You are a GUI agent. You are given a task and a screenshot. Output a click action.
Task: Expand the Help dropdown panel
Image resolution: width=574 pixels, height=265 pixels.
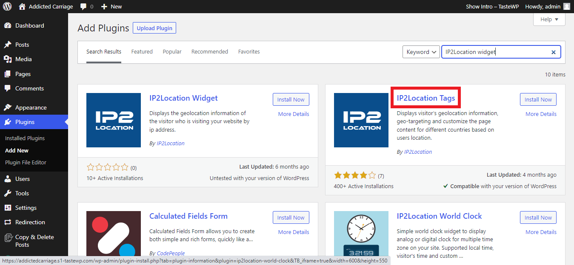point(549,19)
